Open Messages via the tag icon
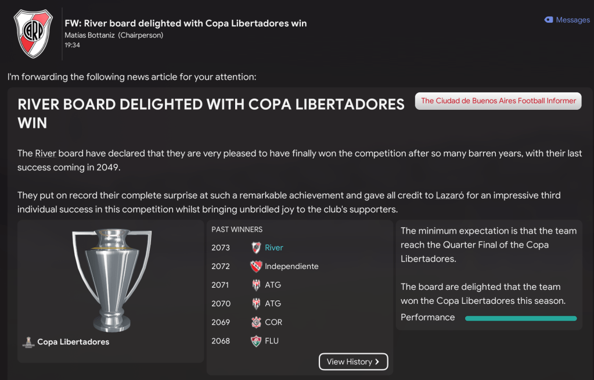Screen dimensions: 594x380 tap(549, 20)
